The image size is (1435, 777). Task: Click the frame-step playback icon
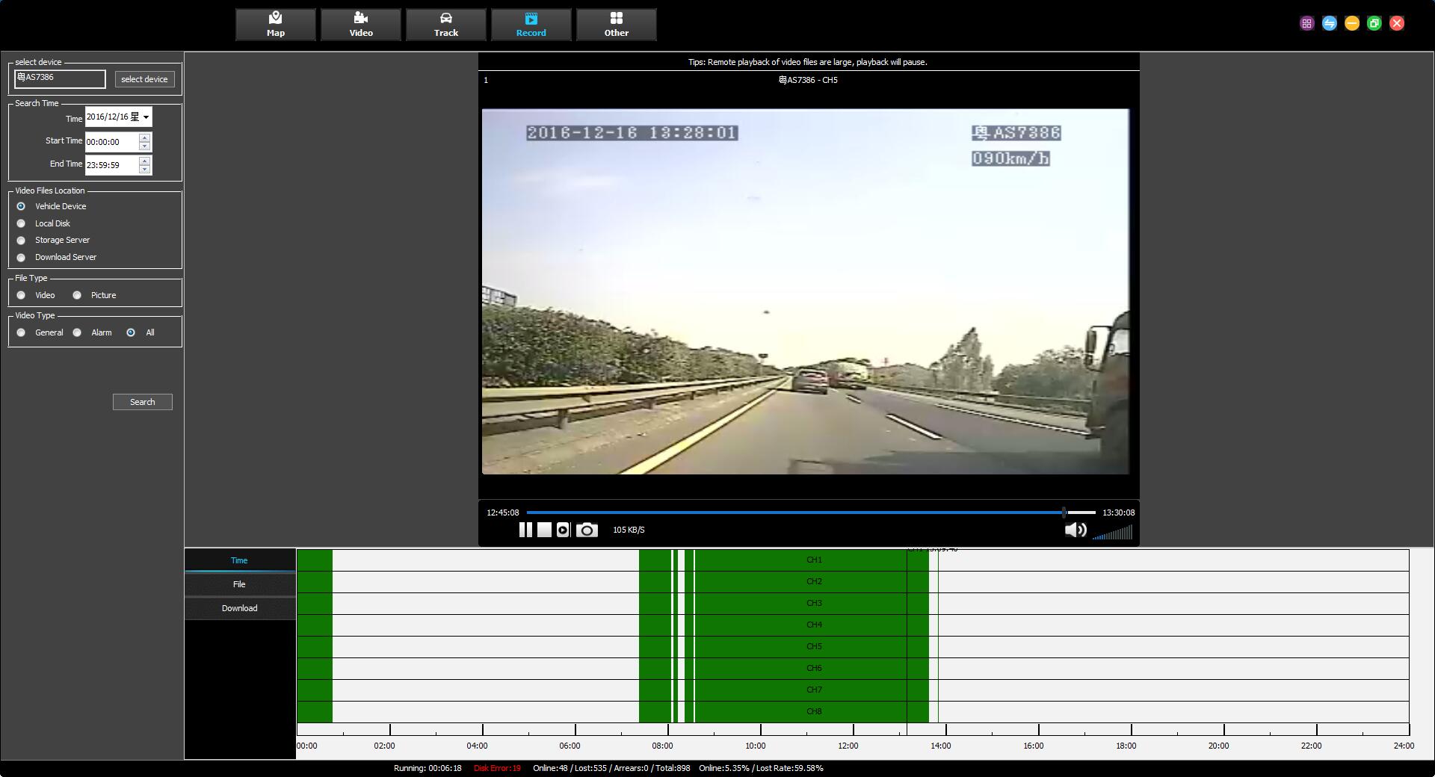[563, 530]
